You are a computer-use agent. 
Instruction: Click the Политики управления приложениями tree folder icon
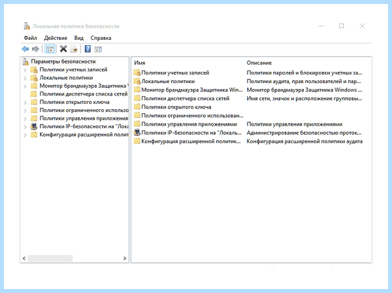[34, 118]
